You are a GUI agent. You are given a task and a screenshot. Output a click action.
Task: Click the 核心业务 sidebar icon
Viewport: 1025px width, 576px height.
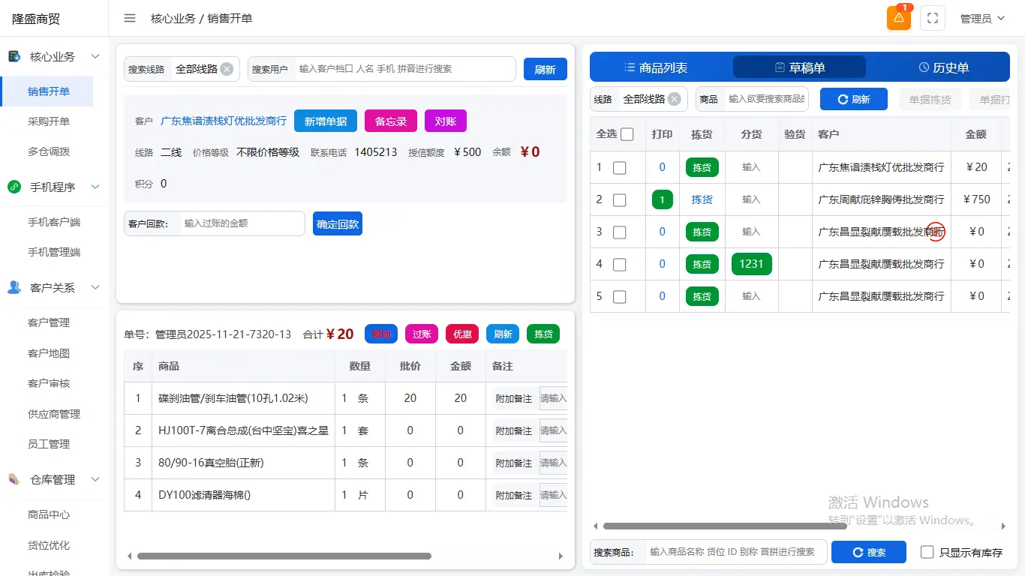click(14, 56)
